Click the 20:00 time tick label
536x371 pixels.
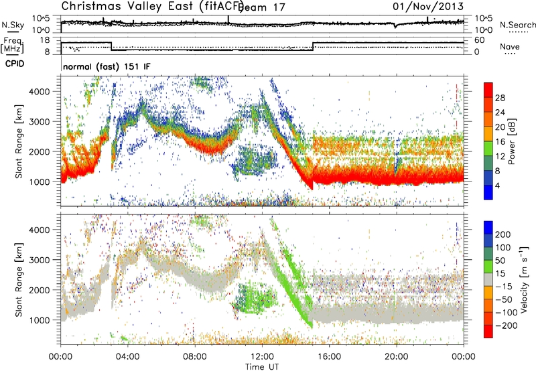pyautogui.click(x=396, y=357)
